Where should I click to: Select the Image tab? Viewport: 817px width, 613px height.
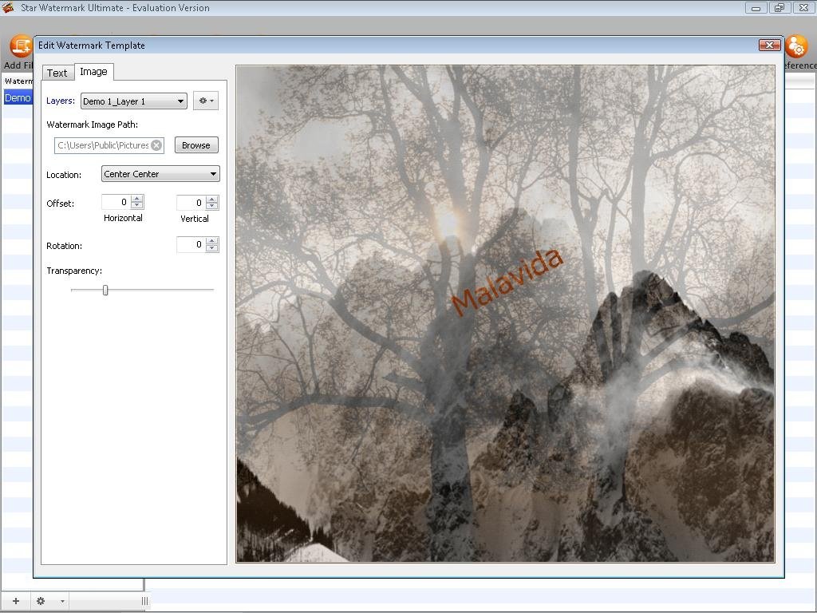94,72
